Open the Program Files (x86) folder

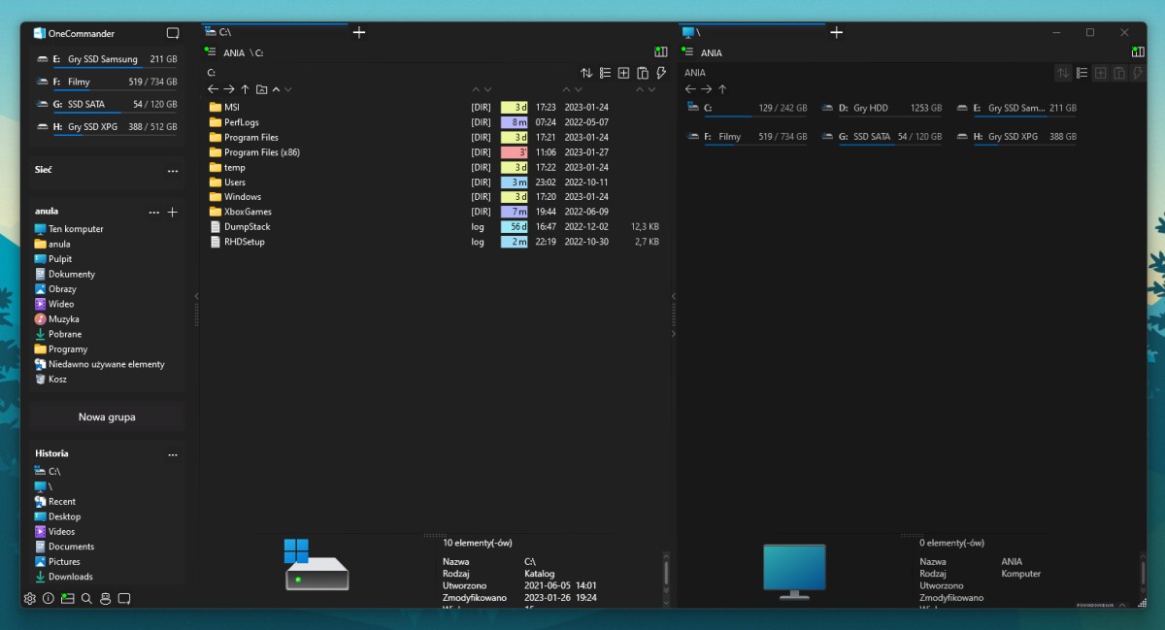pos(261,152)
